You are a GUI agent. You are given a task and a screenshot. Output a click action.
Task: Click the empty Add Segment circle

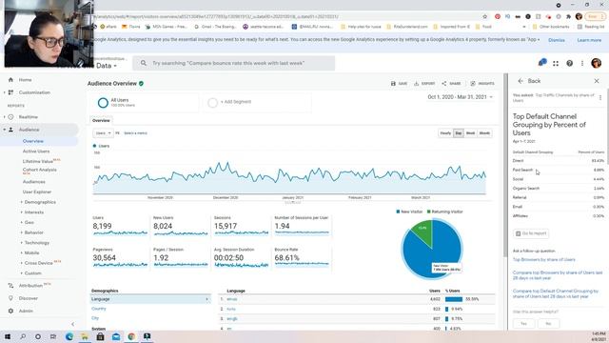(x=212, y=103)
